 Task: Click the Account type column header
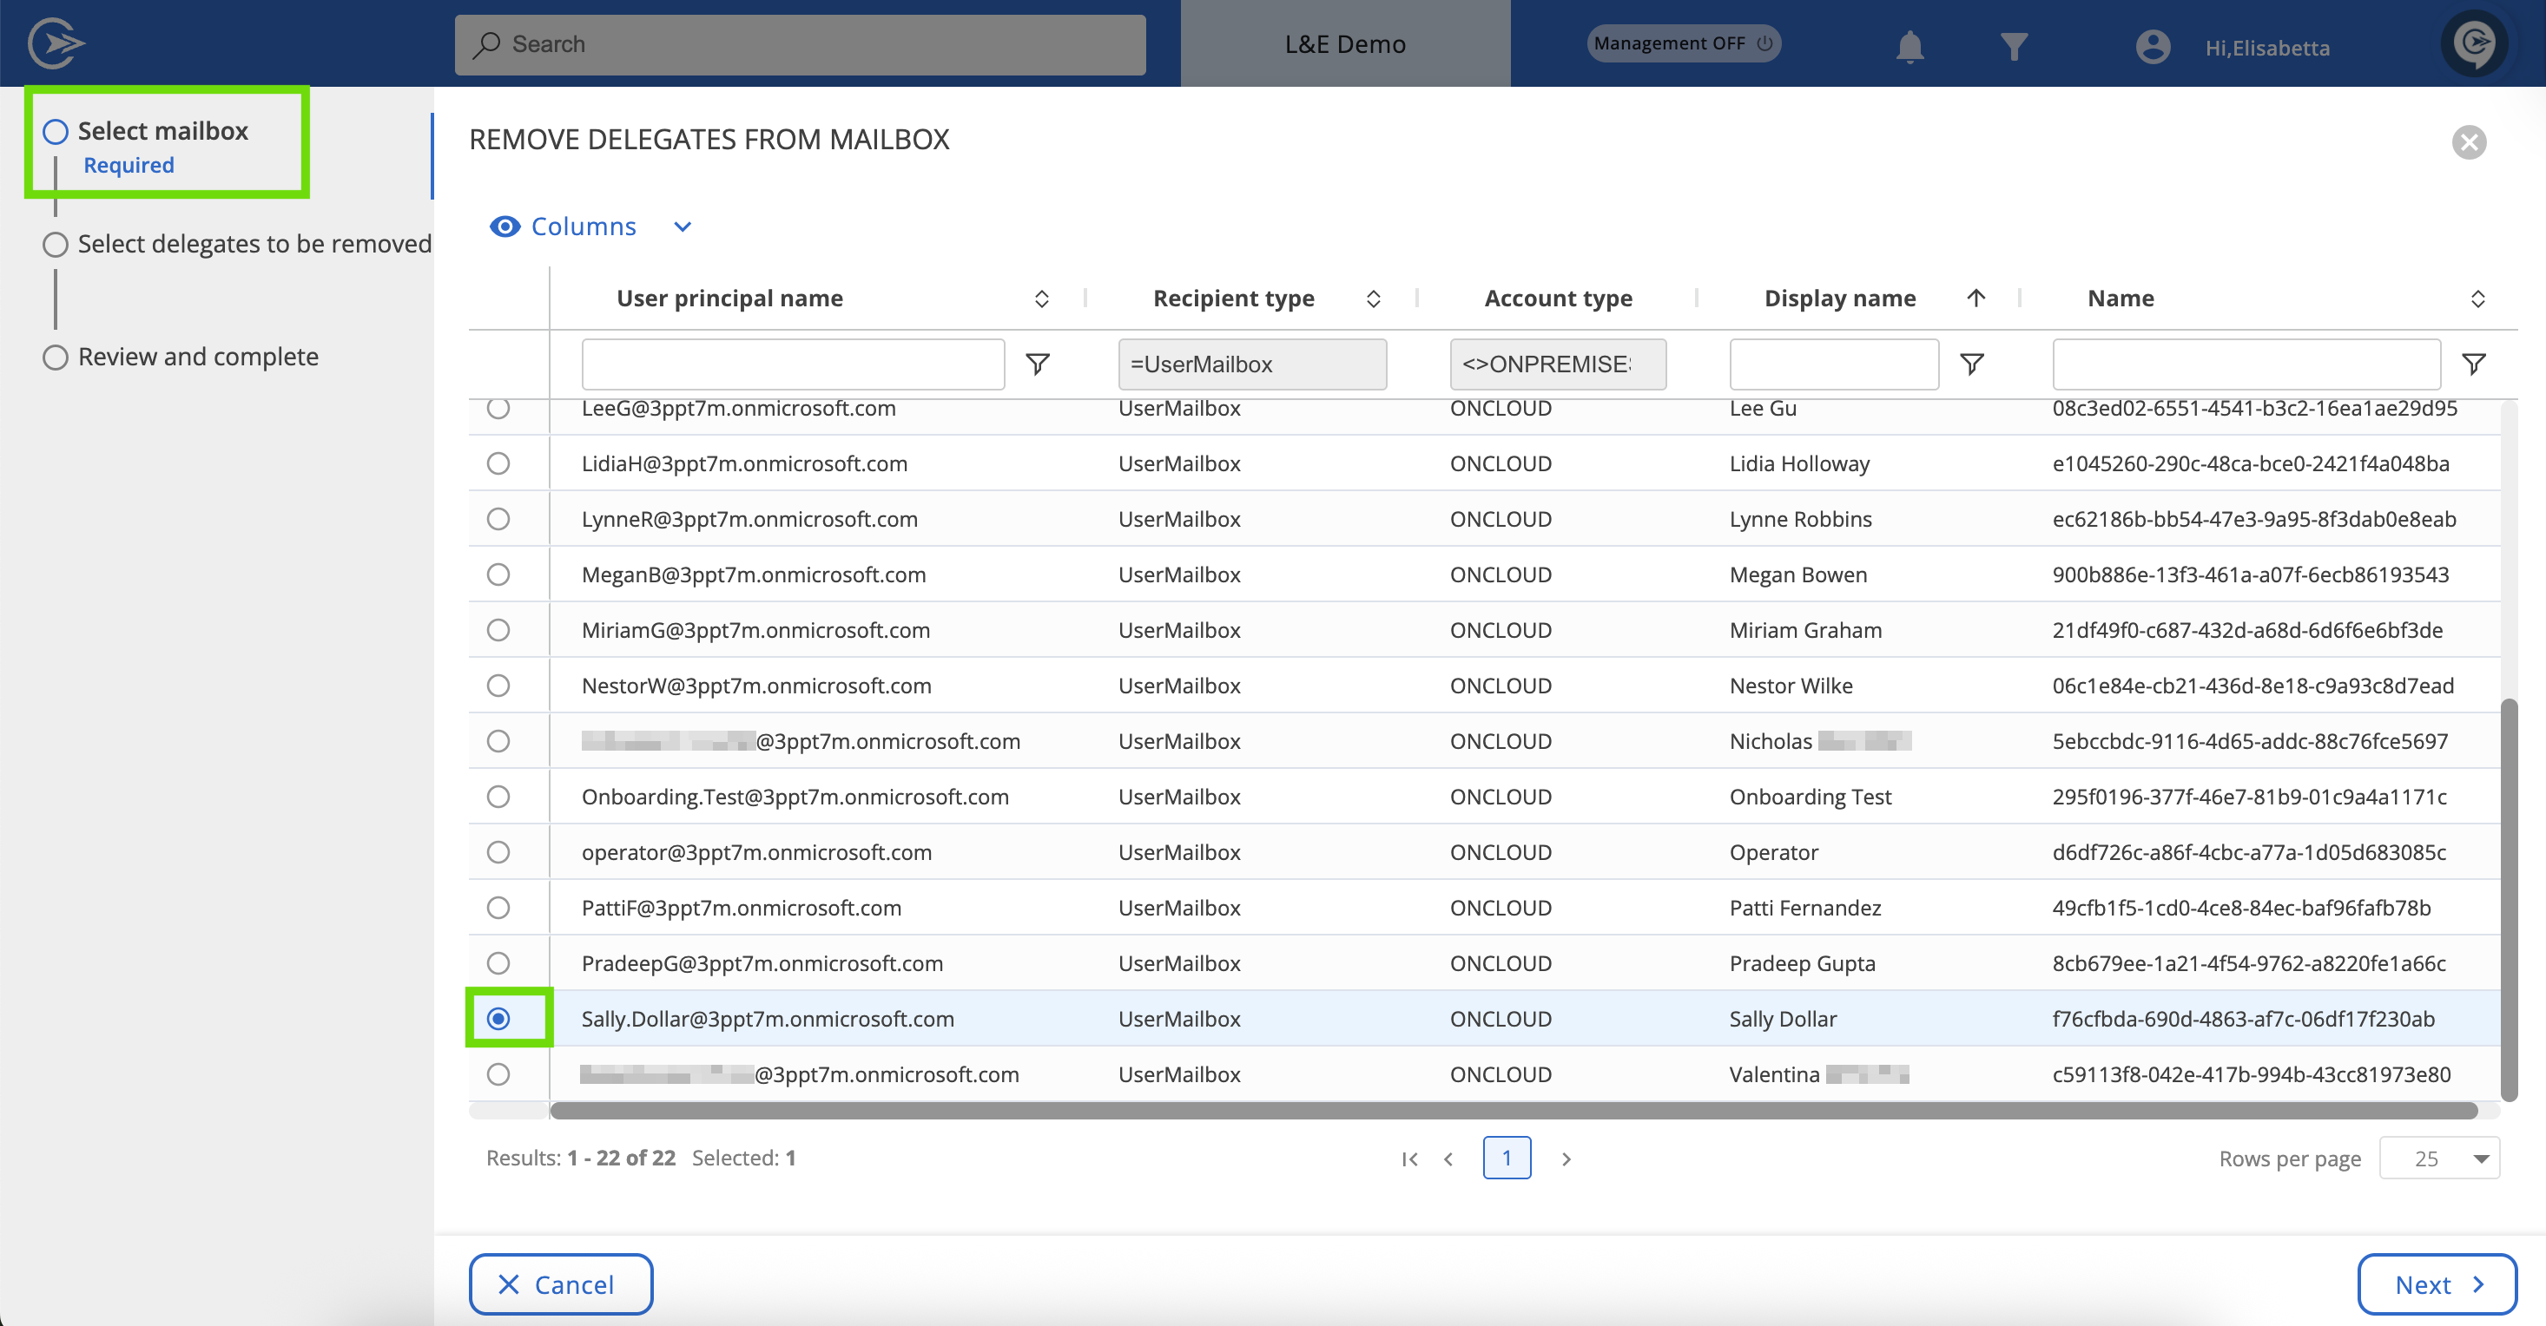[x=1558, y=299]
